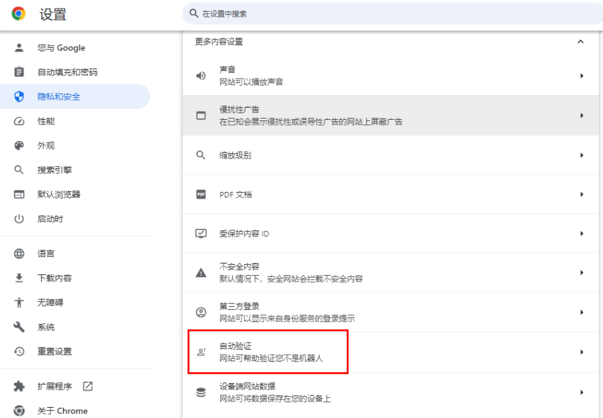Click the PDF icon in the PDF 文档 row
603x418 pixels.
click(x=201, y=195)
